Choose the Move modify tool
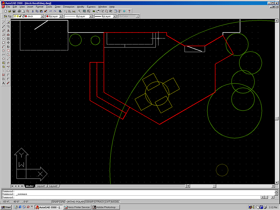This screenshot has width=280, height=210. click(8, 42)
